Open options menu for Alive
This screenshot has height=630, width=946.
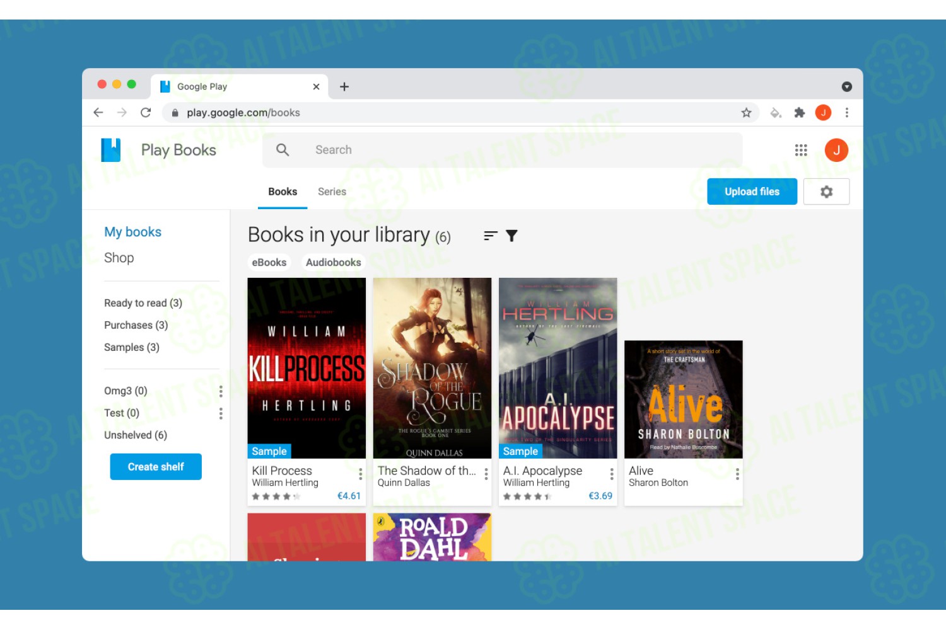pos(737,474)
